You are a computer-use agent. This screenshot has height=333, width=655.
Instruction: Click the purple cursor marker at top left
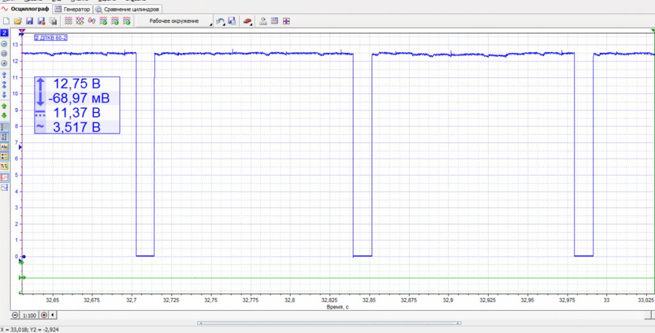coord(22,31)
